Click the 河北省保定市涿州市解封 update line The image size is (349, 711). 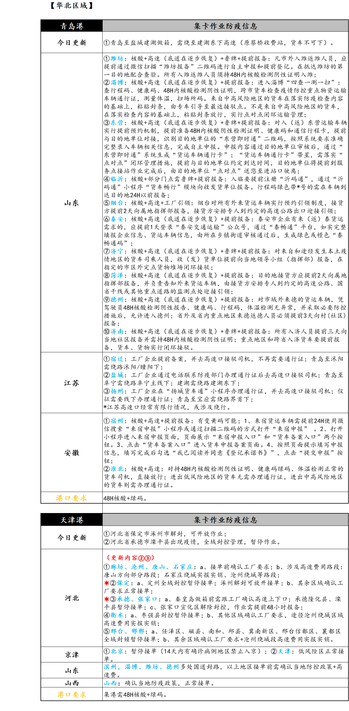[165, 534]
